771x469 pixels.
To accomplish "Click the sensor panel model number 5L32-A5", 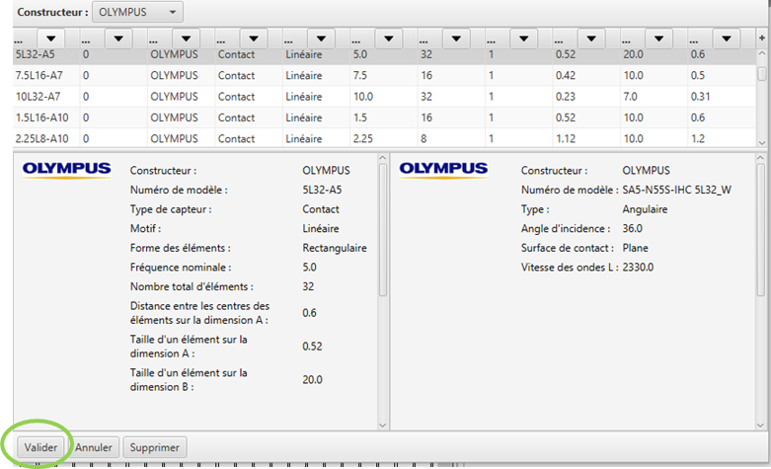I will pos(322,190).
